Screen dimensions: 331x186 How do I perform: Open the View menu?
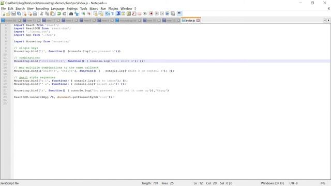(x=30, y=9)
